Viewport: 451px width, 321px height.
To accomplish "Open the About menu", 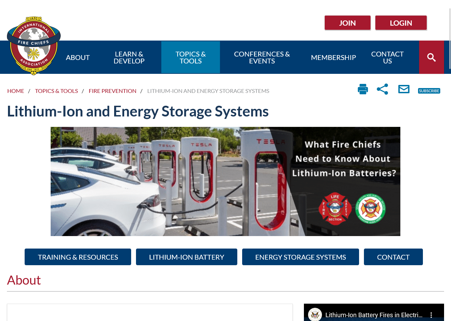I will [x=78, y=57].
